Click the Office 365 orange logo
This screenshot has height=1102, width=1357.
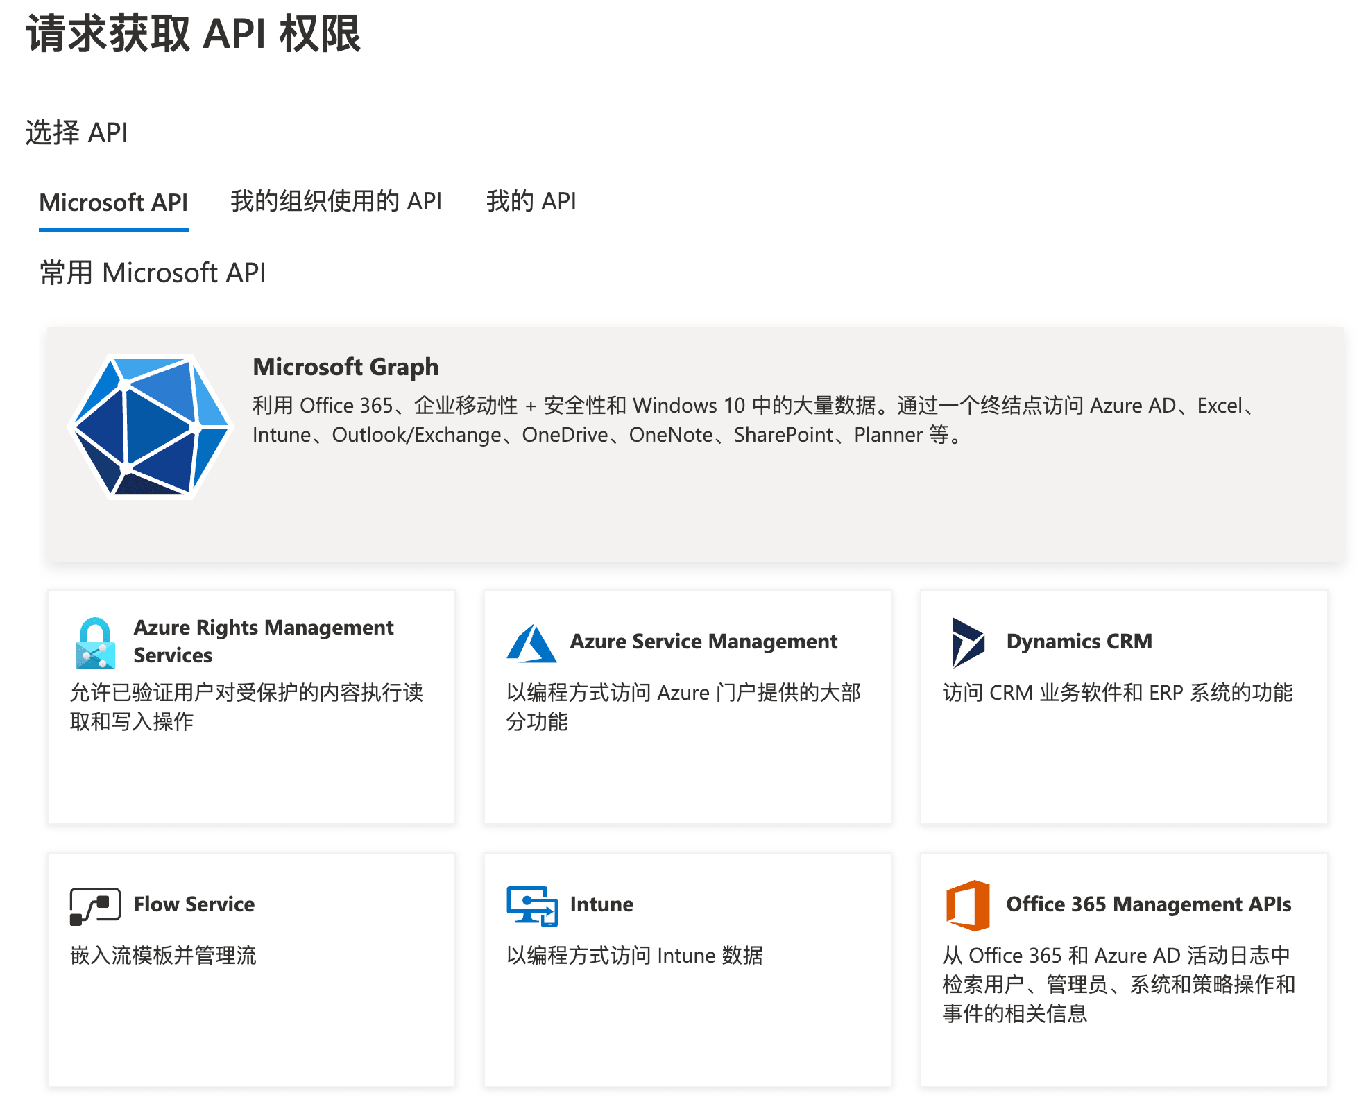point(968,906)
